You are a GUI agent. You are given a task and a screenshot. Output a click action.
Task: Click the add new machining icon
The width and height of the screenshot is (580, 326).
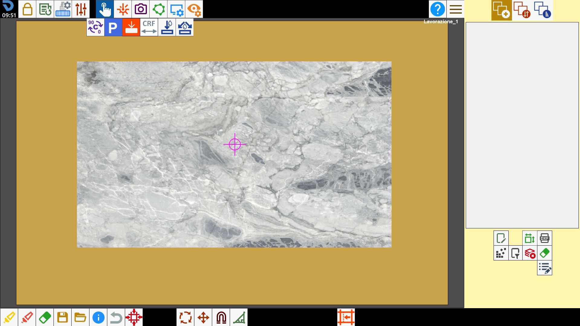tap(501, 10)
